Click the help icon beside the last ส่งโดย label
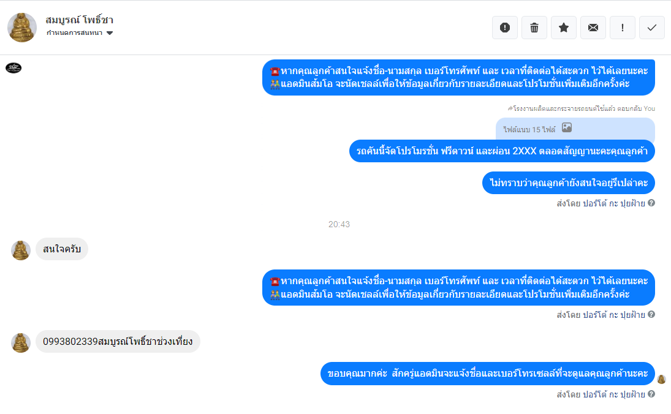 [x=651, y=393]
